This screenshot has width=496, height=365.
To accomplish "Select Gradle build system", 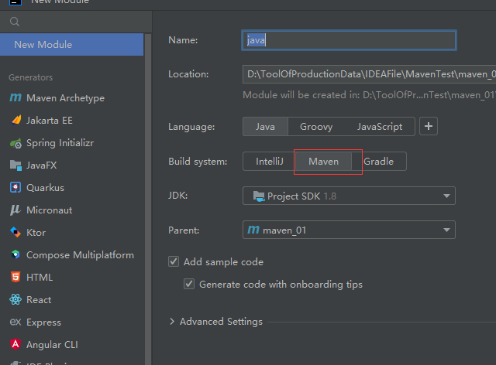I will click(379, 162).
